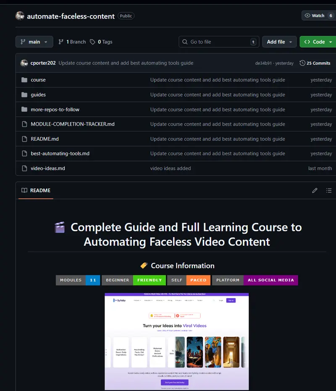Click the green FRIENDLY badge
The image size is (336, 391).
tap(149, 280)
